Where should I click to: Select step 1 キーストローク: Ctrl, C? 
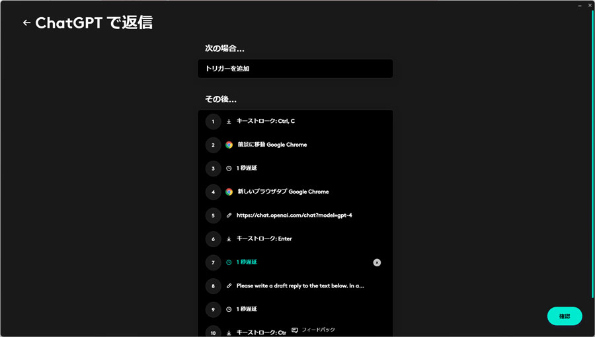pos(296,122)
